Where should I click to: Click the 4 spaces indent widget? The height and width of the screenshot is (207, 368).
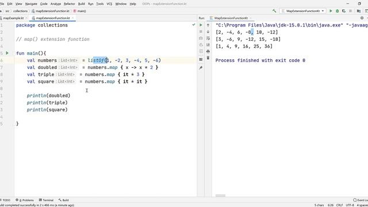(x=362, y=205)
